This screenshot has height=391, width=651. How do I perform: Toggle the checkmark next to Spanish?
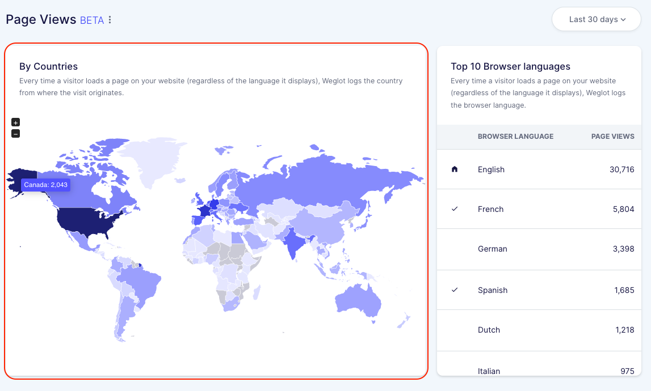coord(455,290)
